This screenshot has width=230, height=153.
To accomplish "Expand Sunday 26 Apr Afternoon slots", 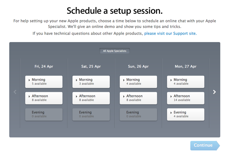I will pos(138,98).
